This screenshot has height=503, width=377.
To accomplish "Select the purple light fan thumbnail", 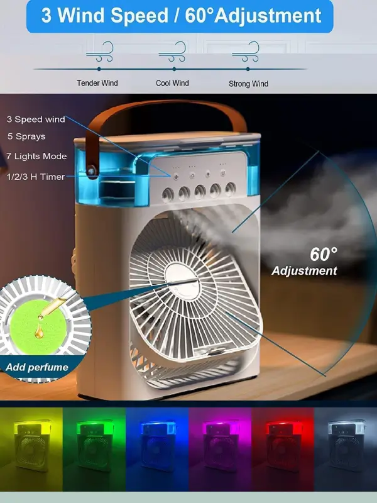I will point(220,450).
